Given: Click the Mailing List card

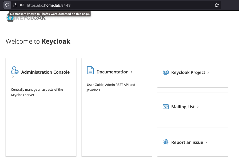Looking at the screenshot, I should point(183,106).
